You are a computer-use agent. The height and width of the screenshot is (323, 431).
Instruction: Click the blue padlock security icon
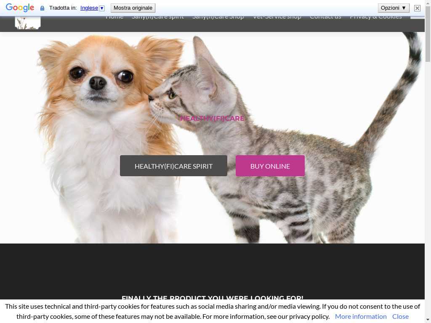pyautogui.click(x=42, y=8)
